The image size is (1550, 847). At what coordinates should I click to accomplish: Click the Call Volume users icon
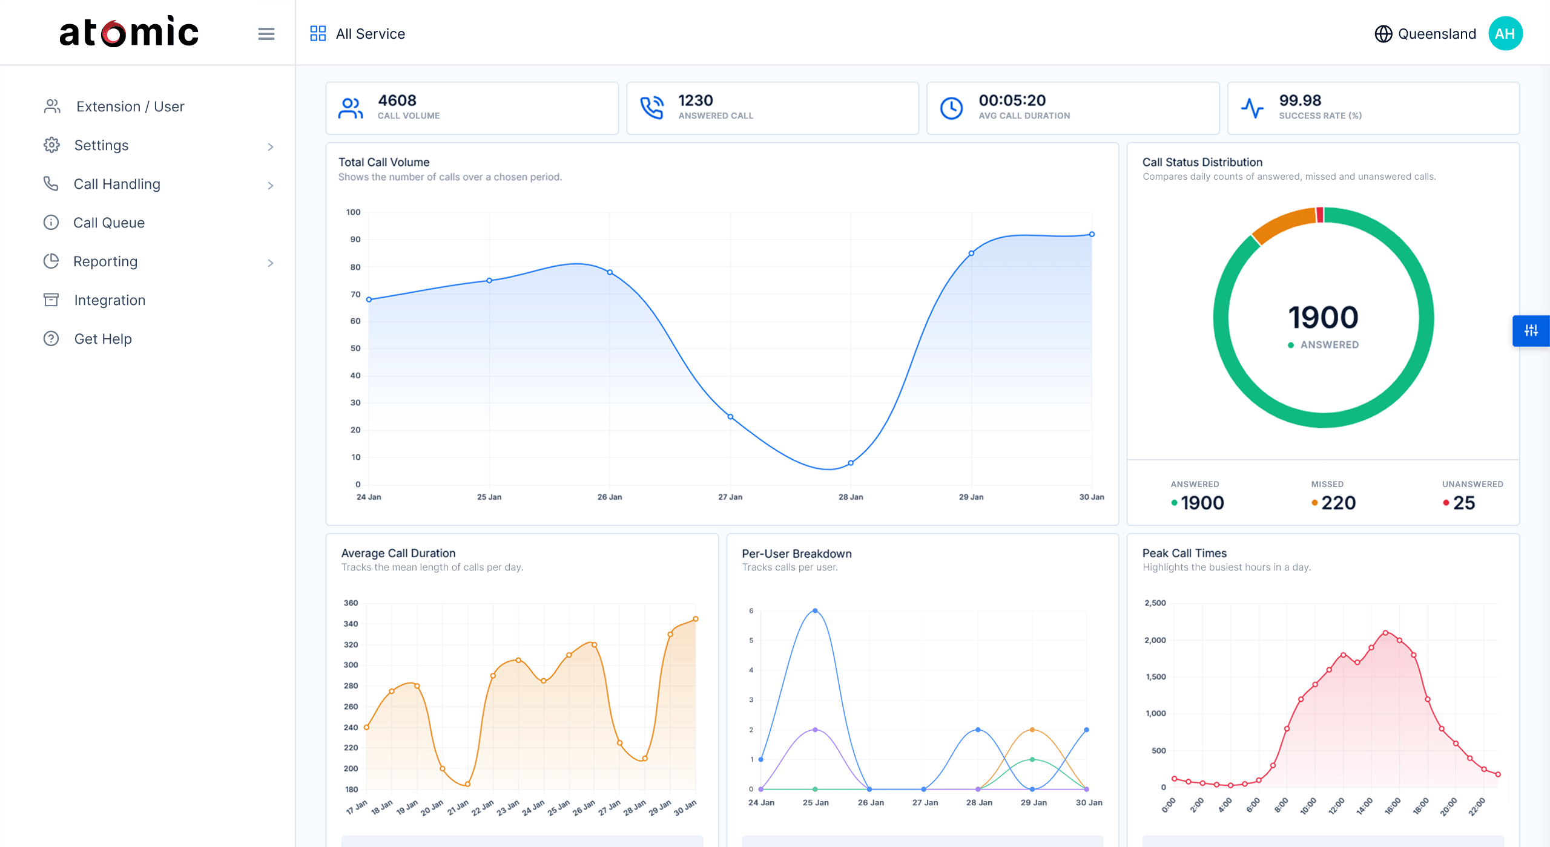351,108
